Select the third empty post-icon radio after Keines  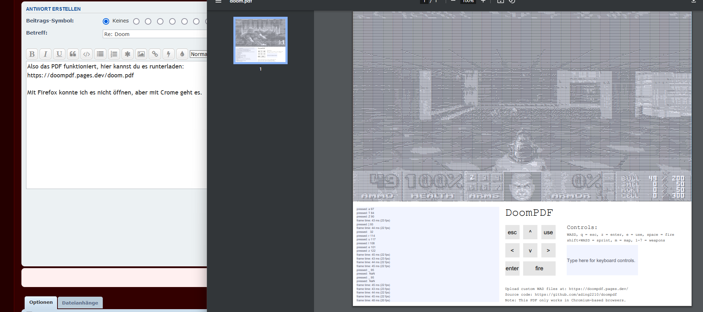pos(160,21)
